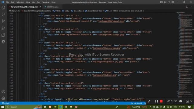Click the taskbar Search box
Viewport: 194px width, 109px height.
point(24,107)
